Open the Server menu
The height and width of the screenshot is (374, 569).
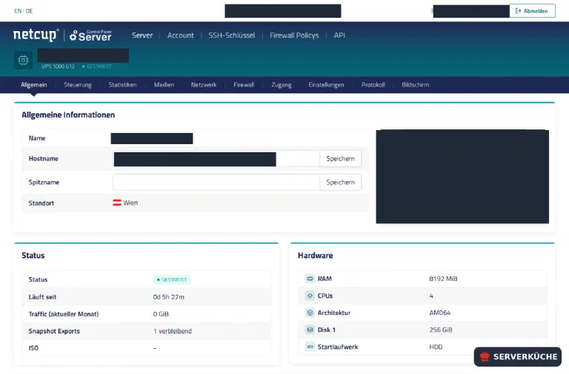(142, 35)
